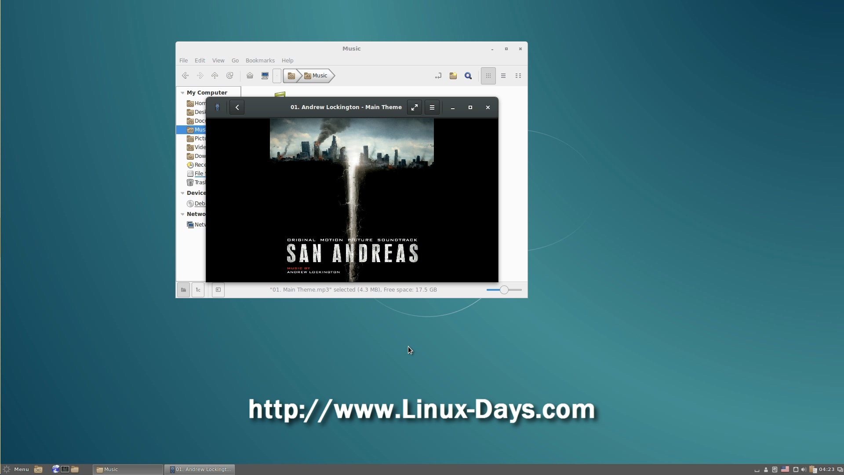Screen dimensions: 844x475
Task: Show places in the sidebar pane
Action: [183, 290]
